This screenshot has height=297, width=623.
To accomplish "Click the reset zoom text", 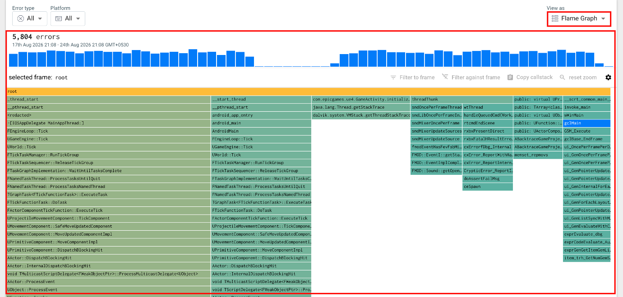I will click(582, 78).
